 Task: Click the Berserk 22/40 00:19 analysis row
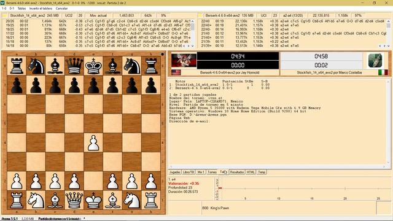pos(293,21)
